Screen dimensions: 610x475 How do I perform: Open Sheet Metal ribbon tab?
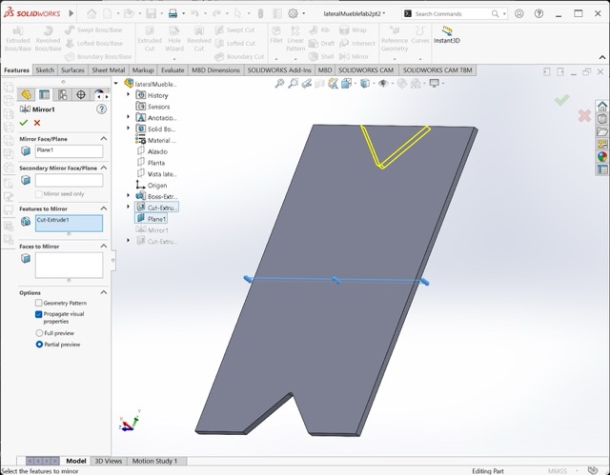tap(108, 70)
